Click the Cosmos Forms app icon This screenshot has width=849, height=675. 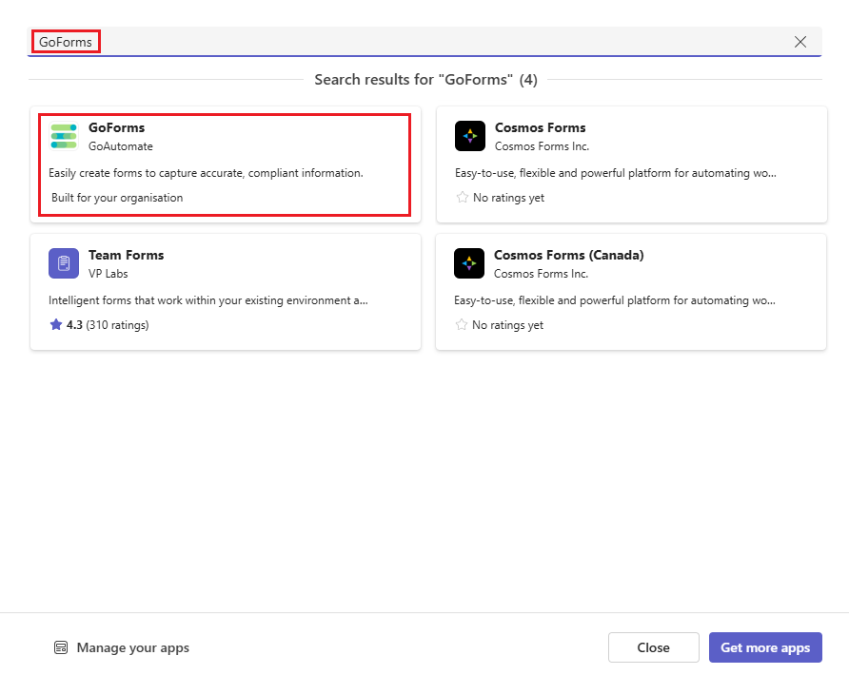pos(470,136)
